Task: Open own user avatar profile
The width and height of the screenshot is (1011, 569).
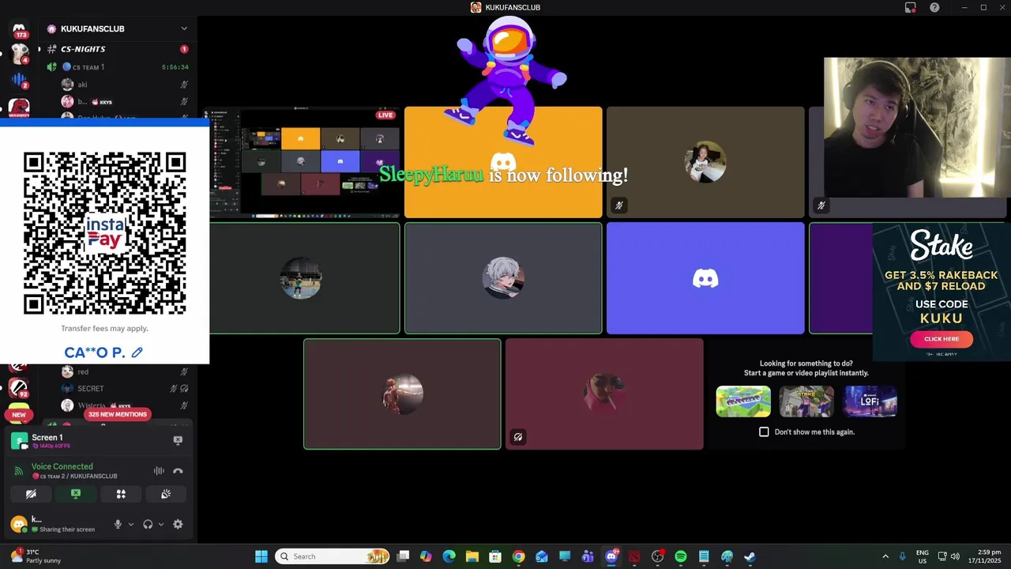Action: tap(18, 524)
